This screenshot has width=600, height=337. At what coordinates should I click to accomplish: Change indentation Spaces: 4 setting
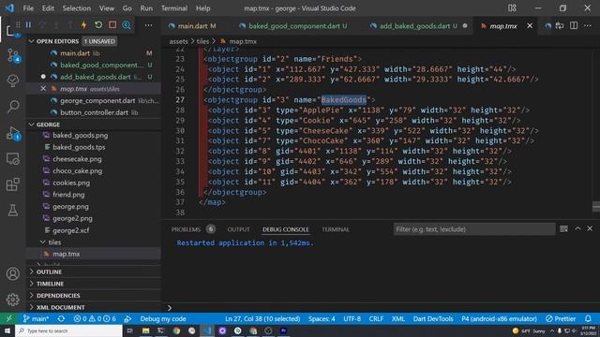coord(322,318)
